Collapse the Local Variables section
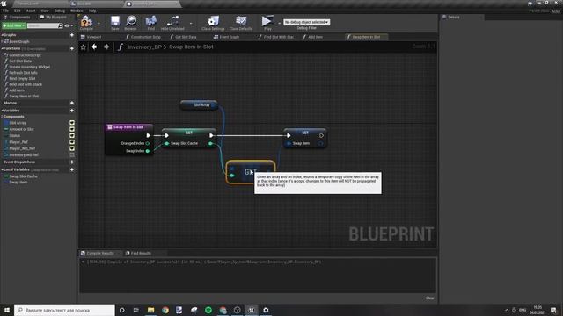The image size is (563, 316). pyautogui.click(x=2, y=169)
